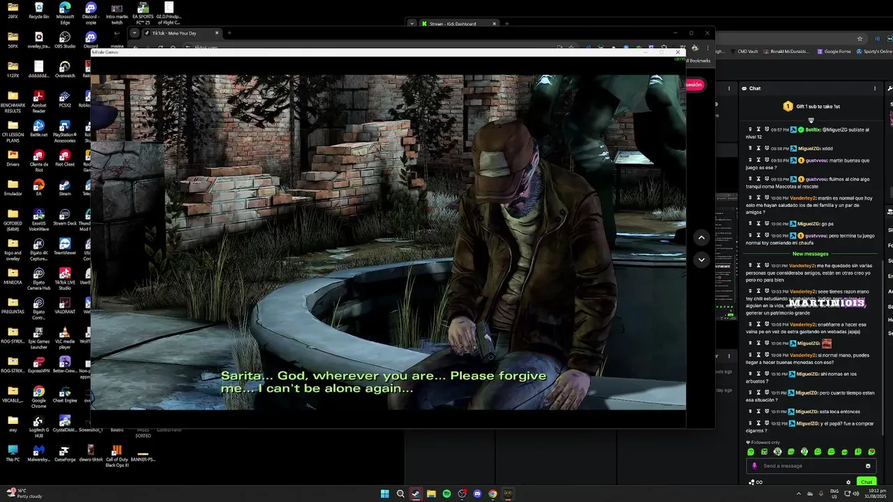This screenshot has height=502, width=893.
Task: Bookmark page star in Kick window
Action: [860, 38]
